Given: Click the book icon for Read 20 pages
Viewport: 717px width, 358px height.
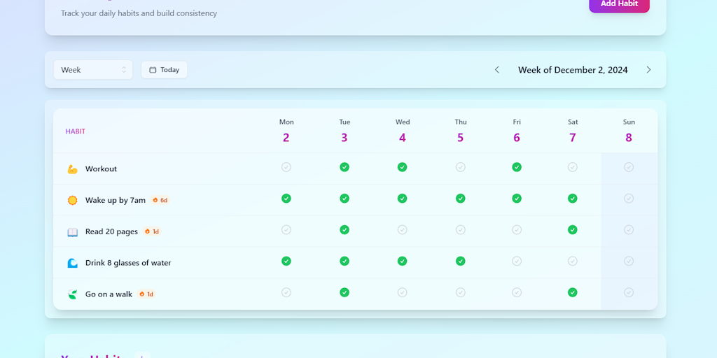Looking at the screenshot, I should 72,232.
